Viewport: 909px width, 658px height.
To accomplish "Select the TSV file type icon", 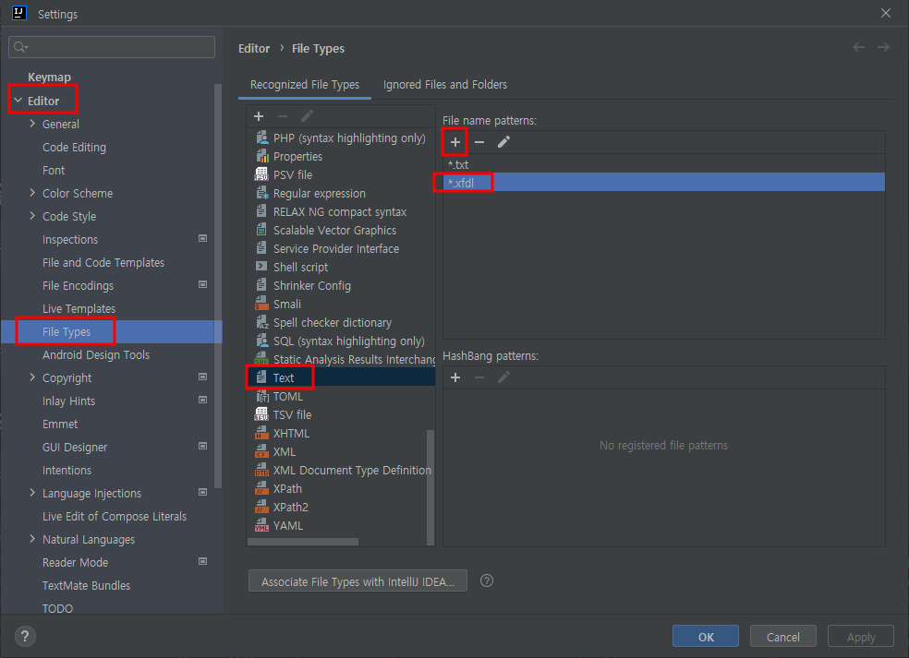I will (261, 414).
